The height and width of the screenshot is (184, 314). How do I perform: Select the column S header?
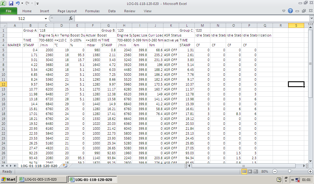(x=296, y=25)
